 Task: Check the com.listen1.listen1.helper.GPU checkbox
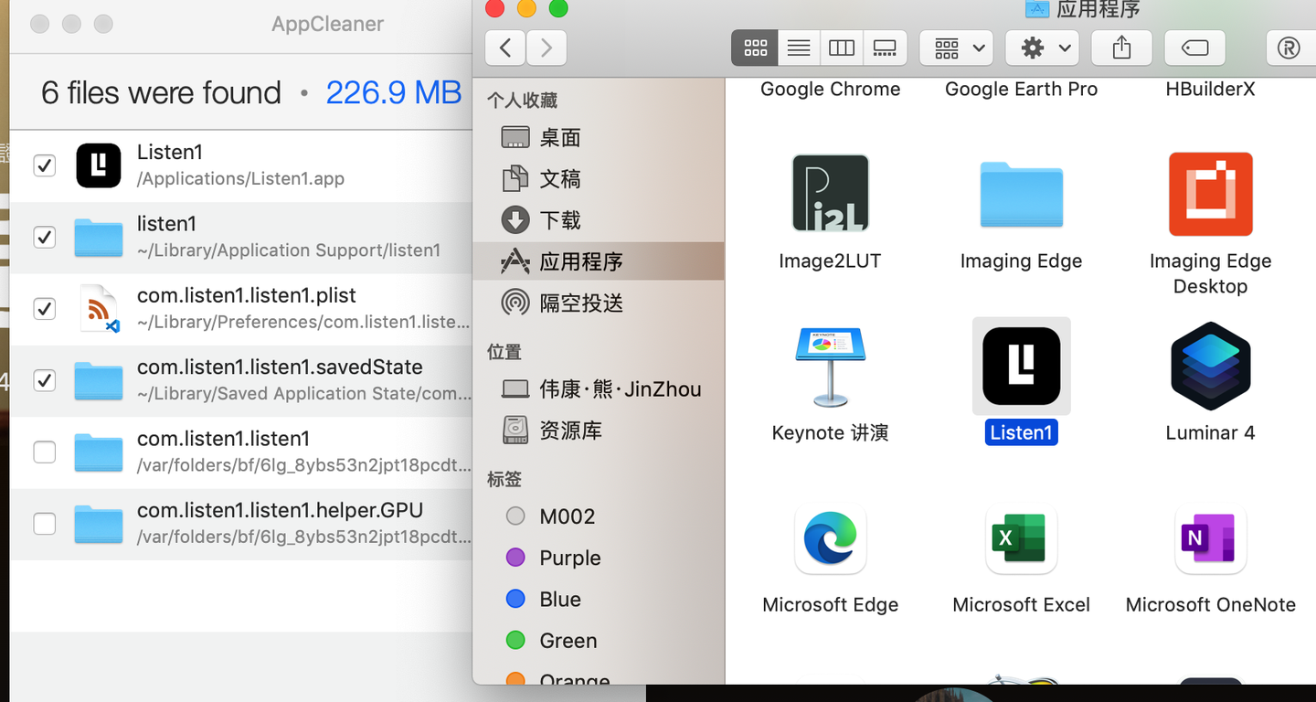(44, 524)
